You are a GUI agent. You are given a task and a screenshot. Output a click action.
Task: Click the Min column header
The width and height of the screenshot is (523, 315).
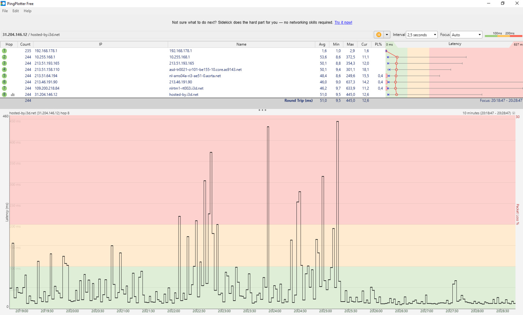[x=336, y=44]
